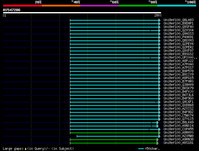Click the UniRef100_B4F8D2 label

(x=178, y=112)
